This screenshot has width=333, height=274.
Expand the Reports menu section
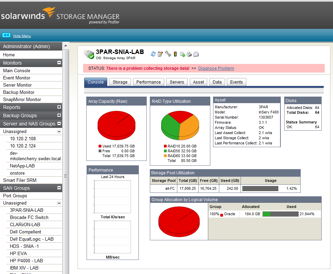[x=59, y=107]
